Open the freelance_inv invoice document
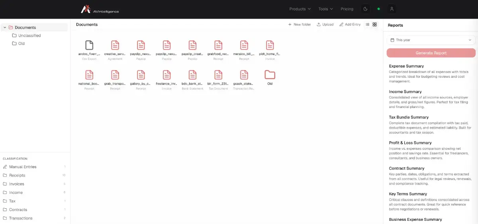The image size is (478, 224). point(167,79)
